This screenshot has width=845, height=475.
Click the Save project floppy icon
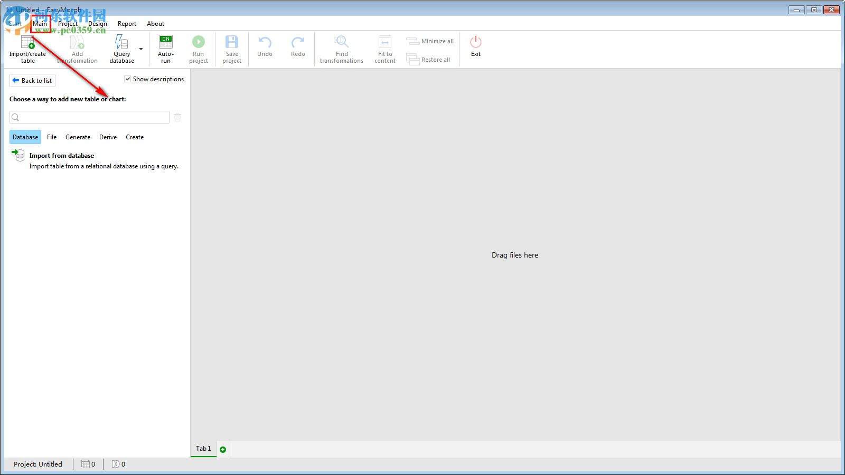click(232, 42)
